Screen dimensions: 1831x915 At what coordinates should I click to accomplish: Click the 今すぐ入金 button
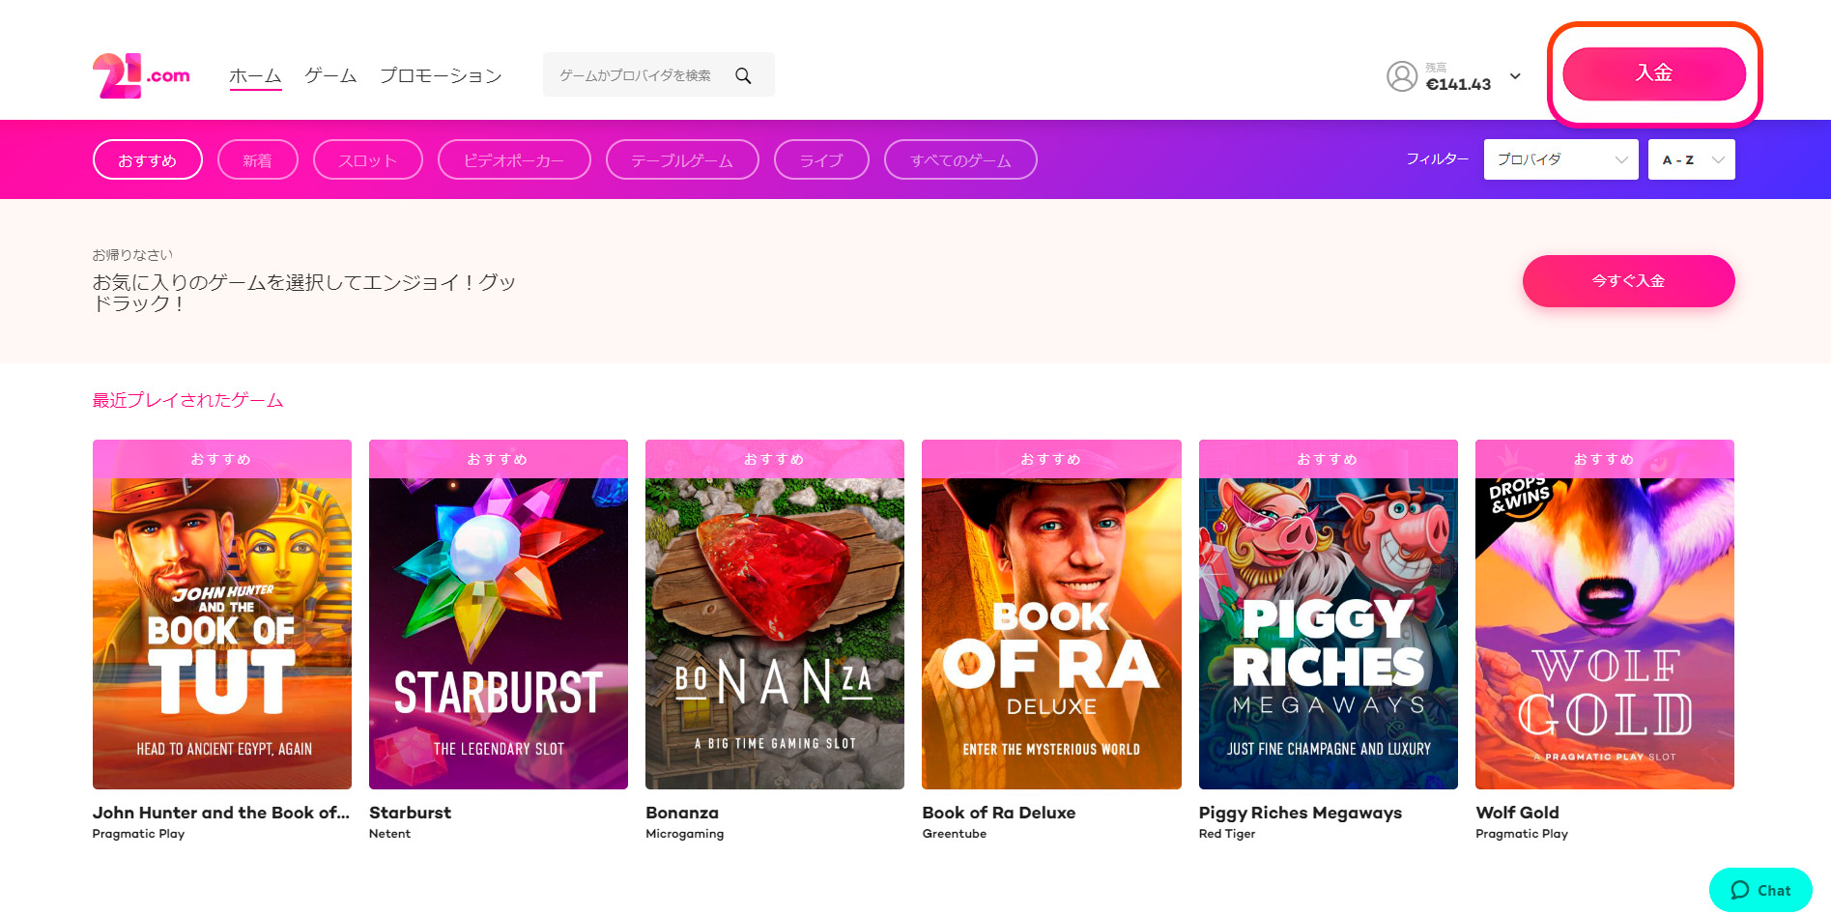tap(1628, 281)
